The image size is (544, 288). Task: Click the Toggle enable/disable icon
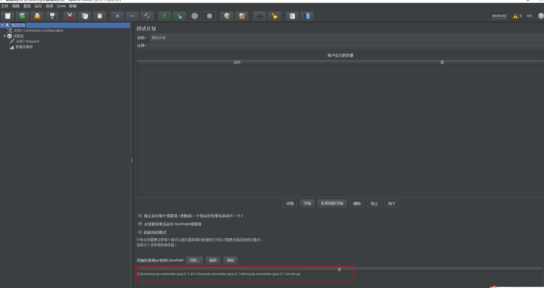click(147, 16)
